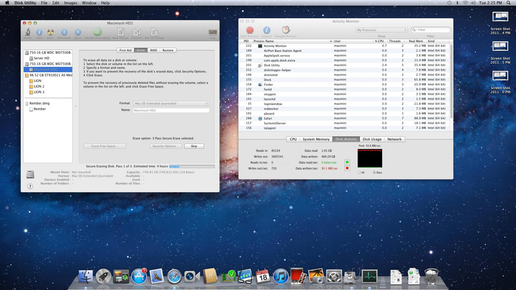Open the Images menu in menu bar
The width and height of the screenshot is (516, 290).
pos(70,3)
